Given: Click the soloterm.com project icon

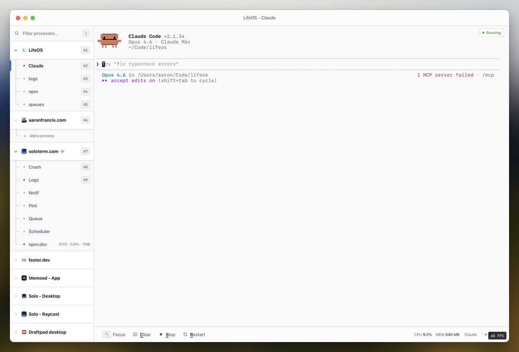Looking at the screenshot, I should pyautogui.click(x=24, y=151).
